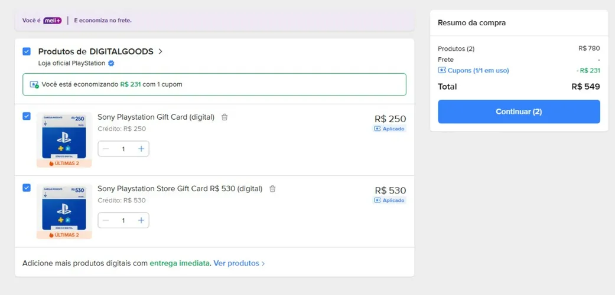615x295 pixels.
Task: Uncheck the R$ 530 Store Gift Card checkbox
Action: pyautogui.click(x=27, y=188)
